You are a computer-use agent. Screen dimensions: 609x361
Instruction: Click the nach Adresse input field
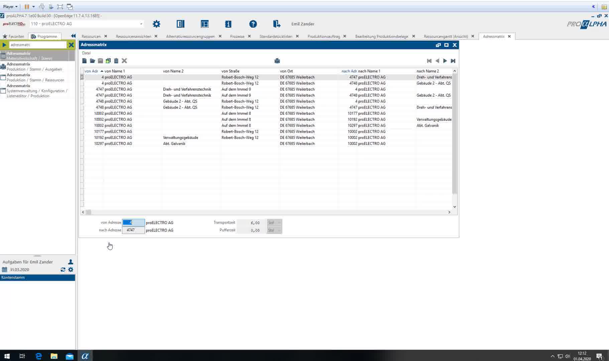click(x=133, y=230)
